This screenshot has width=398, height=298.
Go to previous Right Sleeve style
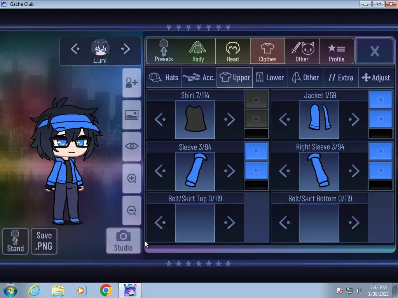[x=285, y=171]
